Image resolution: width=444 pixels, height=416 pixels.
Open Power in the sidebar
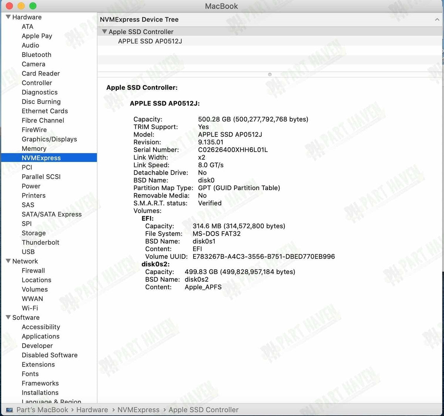[31, 186]
